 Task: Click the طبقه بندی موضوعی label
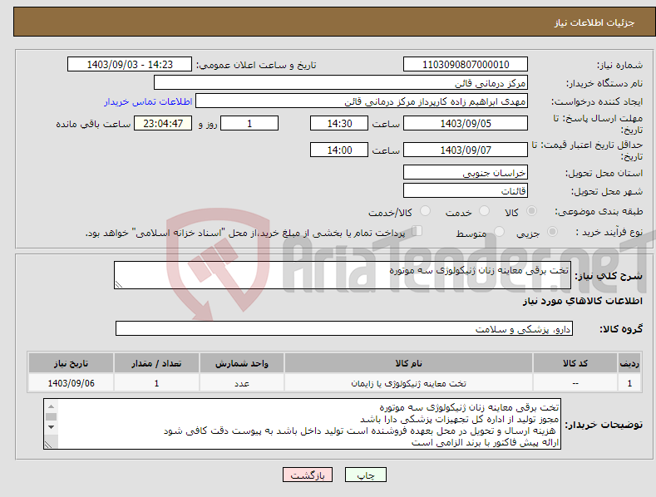[599, 211]
